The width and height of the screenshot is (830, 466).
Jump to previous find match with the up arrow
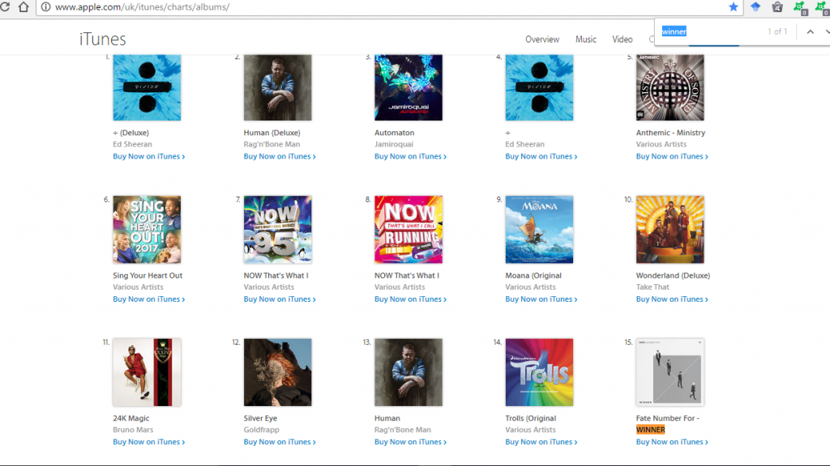point(810,32)
